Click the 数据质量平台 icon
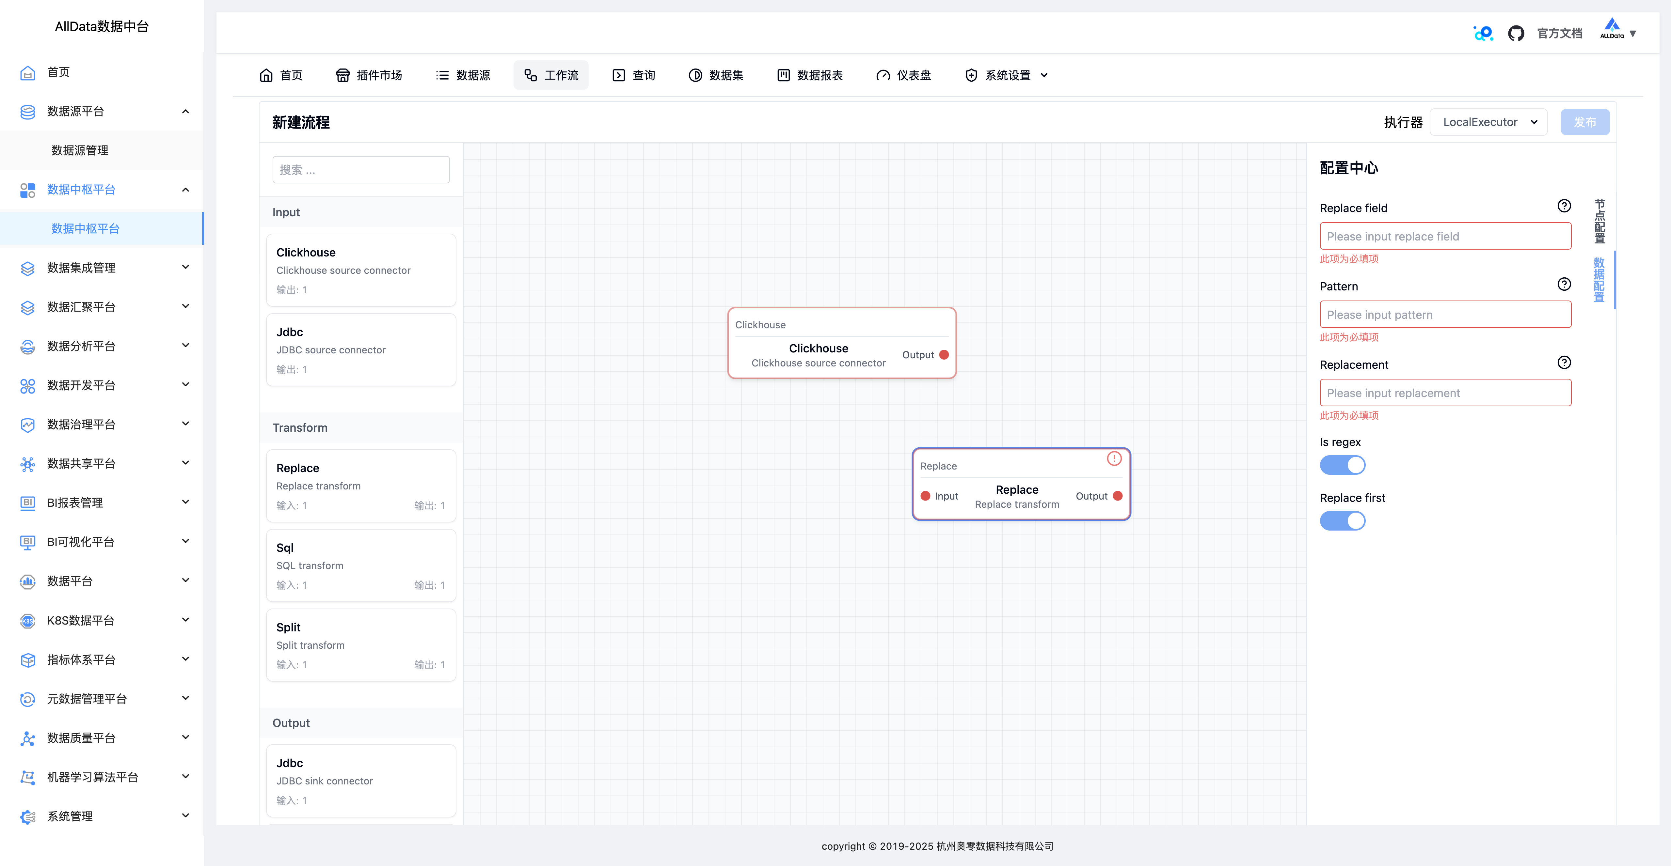This screenshot has height=866, width=1671. [27, 738]
